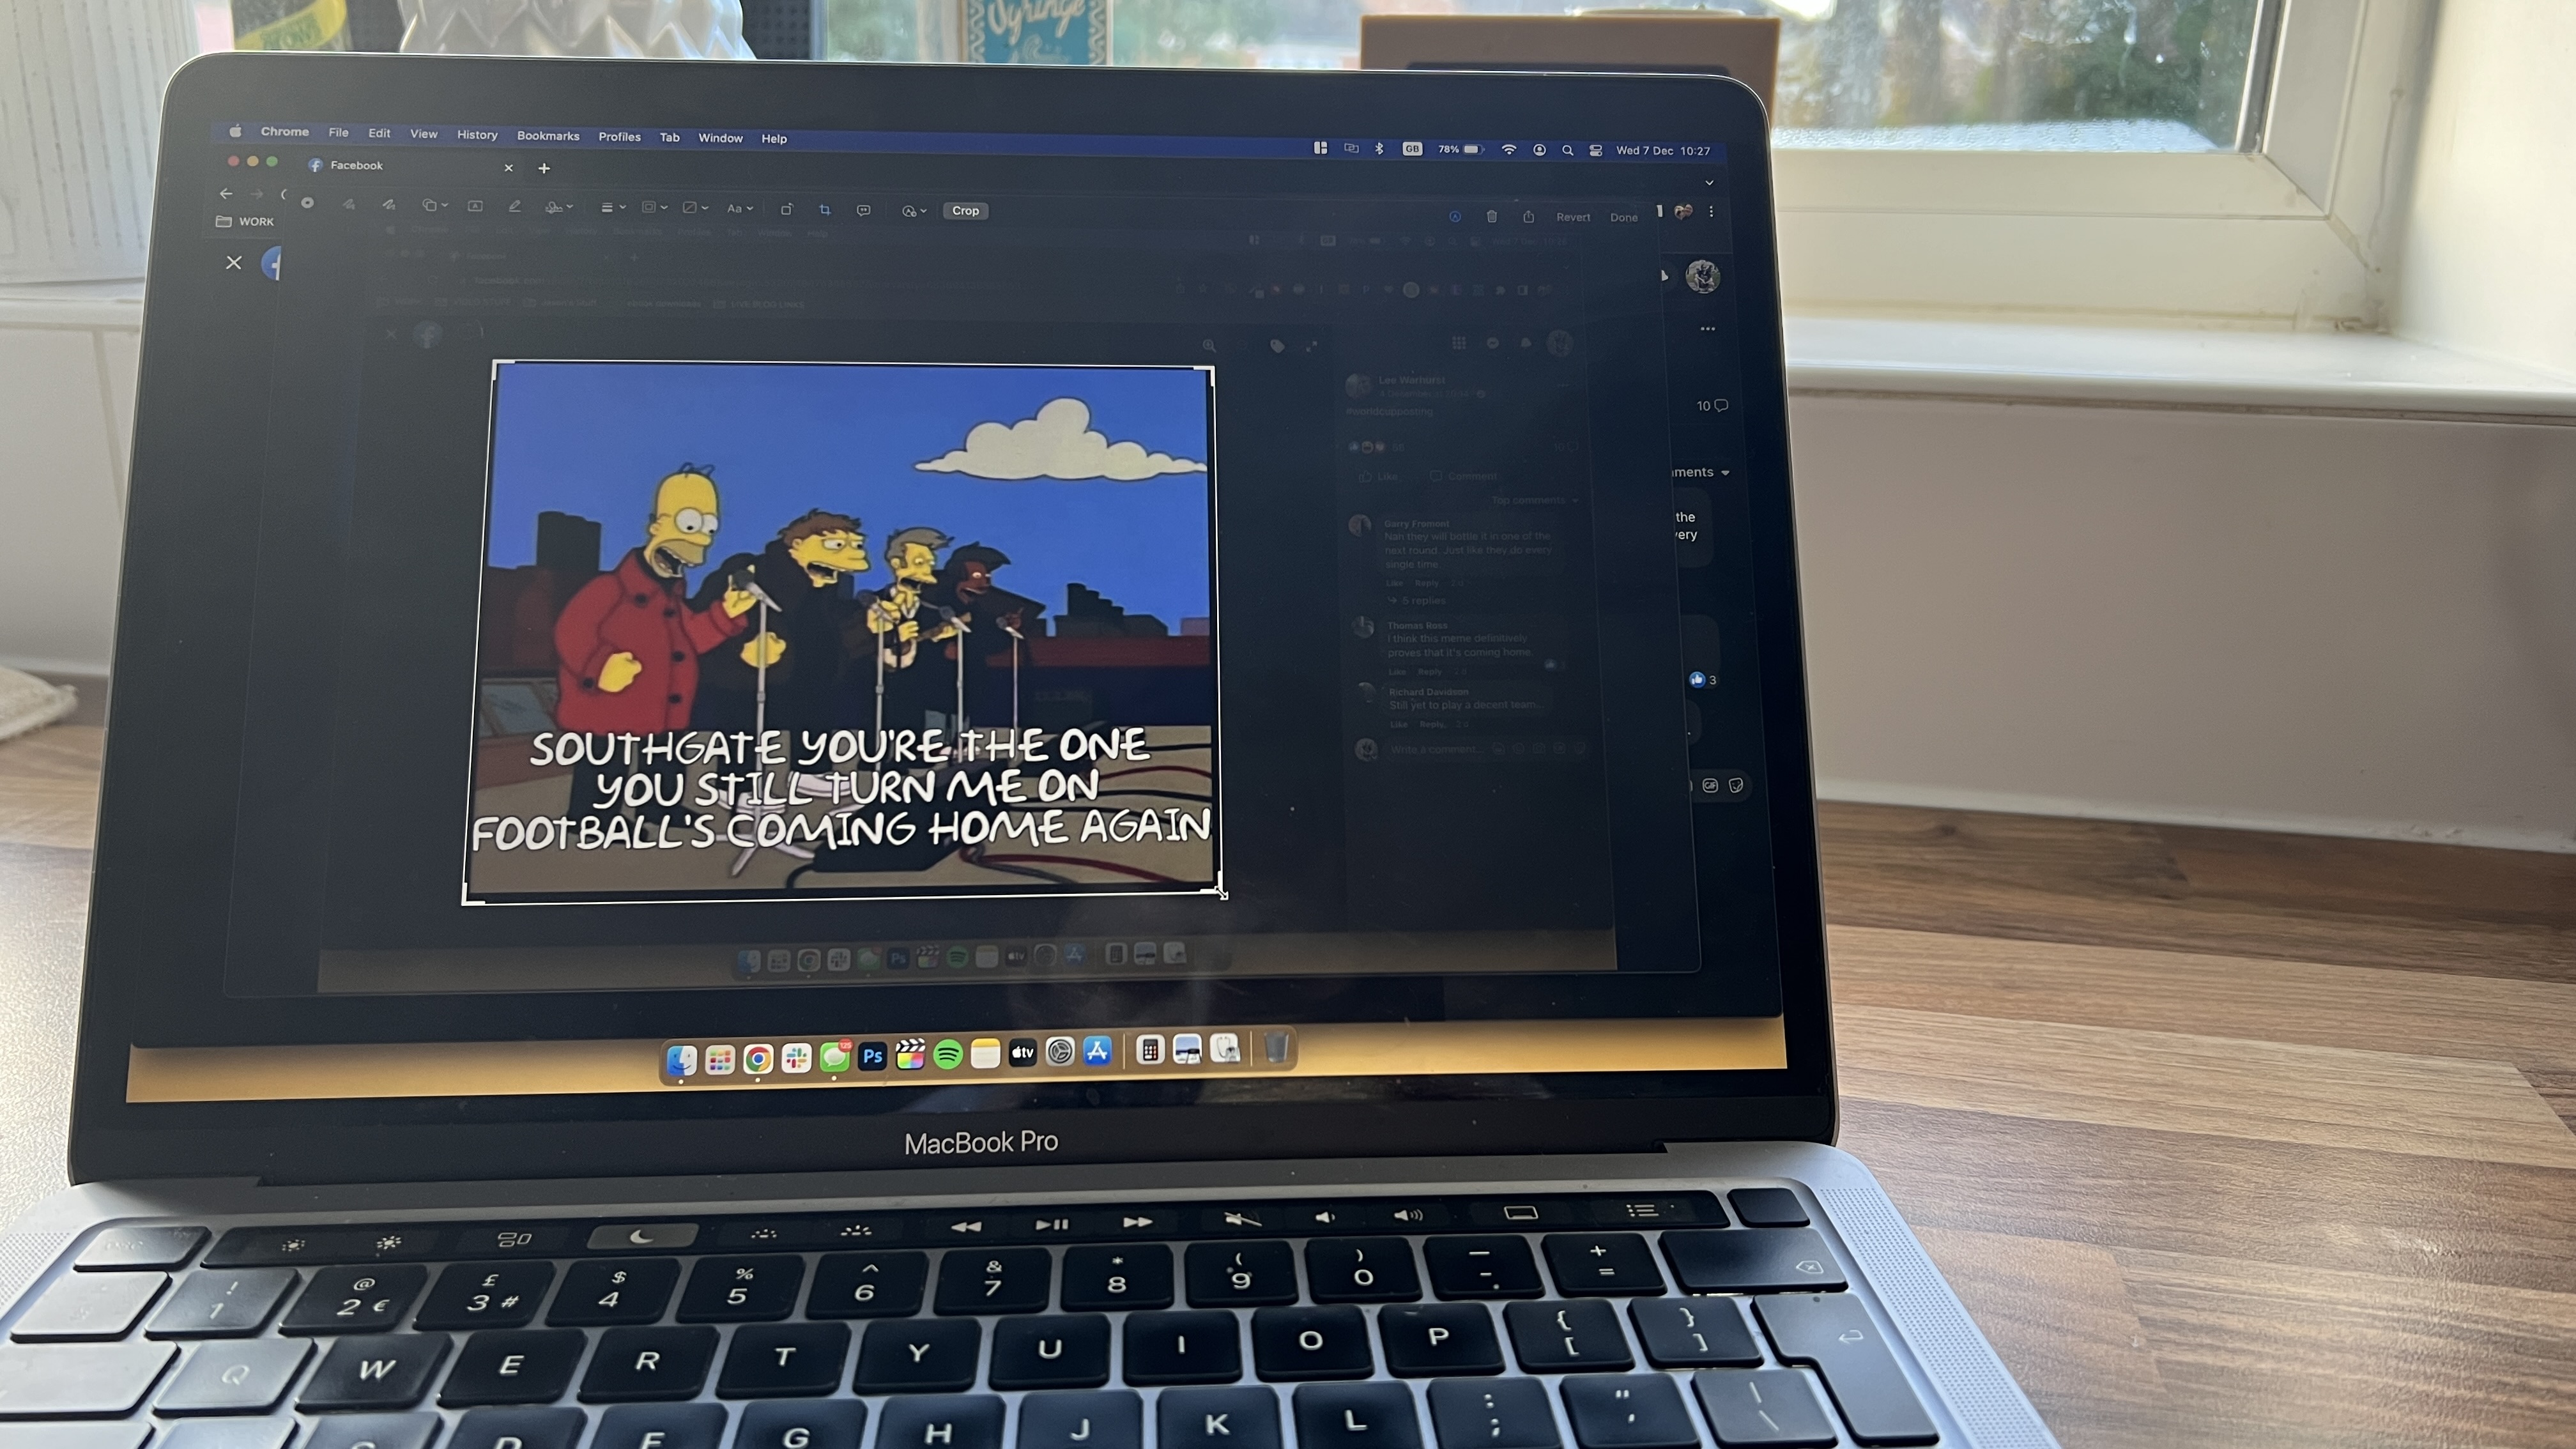The image size is (2576, 1449).
Task: Click the Bookmarks menu item
Action: [547, 136]
